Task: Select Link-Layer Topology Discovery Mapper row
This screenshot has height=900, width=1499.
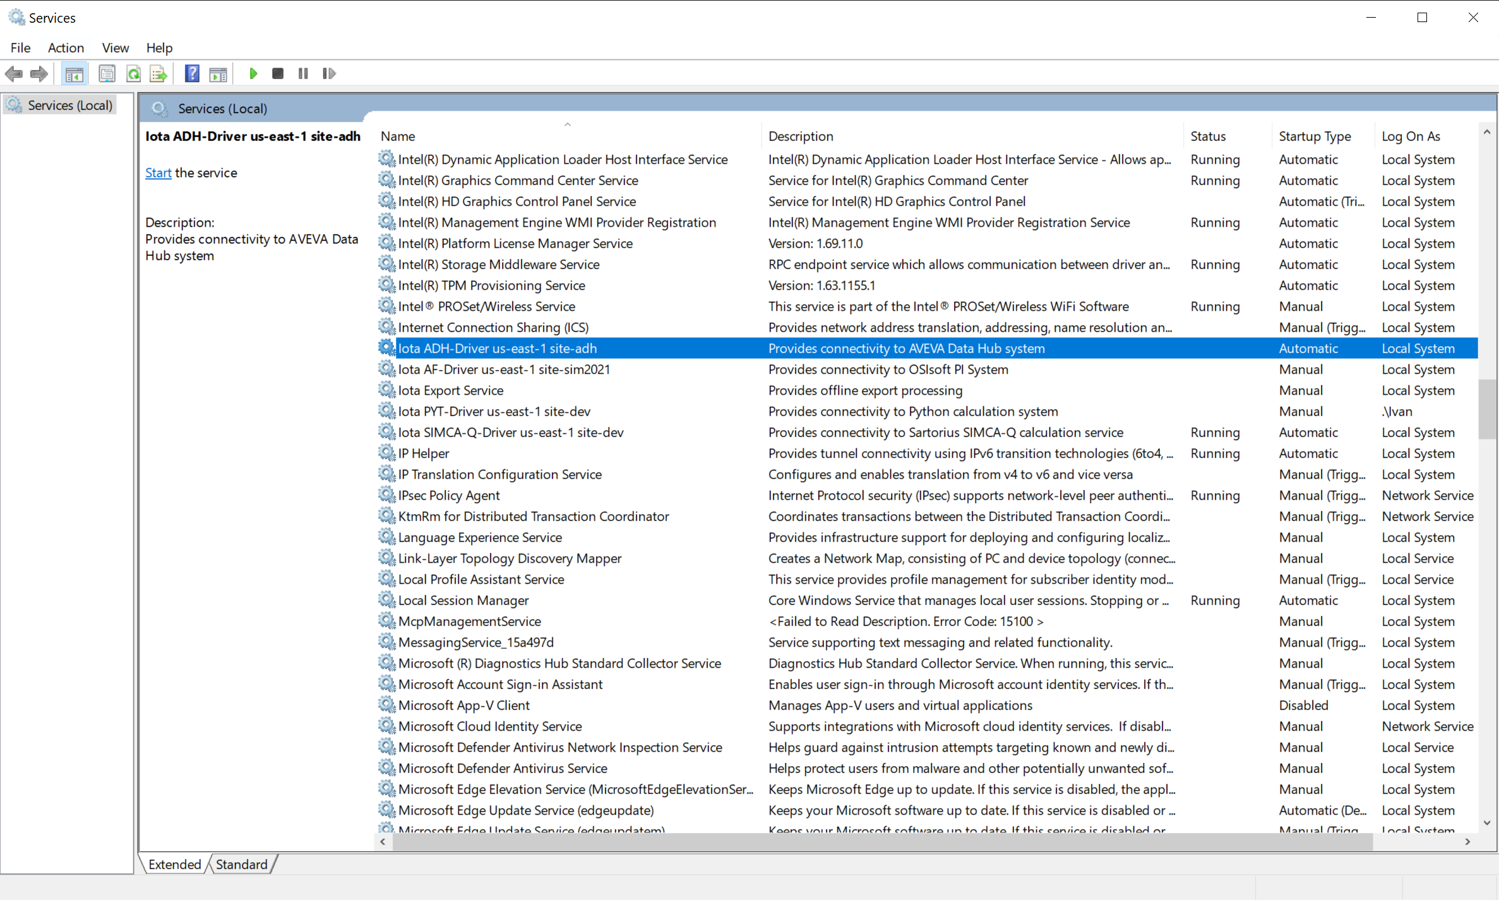Action: 927,558
